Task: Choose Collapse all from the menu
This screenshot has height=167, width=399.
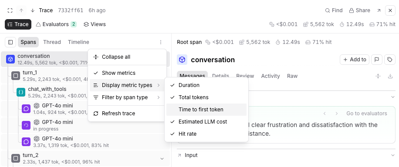Action: 127,57
